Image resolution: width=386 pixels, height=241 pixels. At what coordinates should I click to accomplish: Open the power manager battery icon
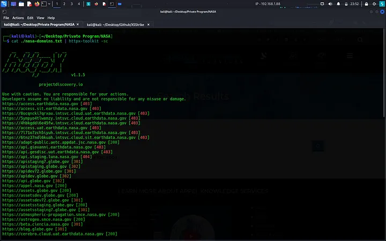(x=346, y=4)
